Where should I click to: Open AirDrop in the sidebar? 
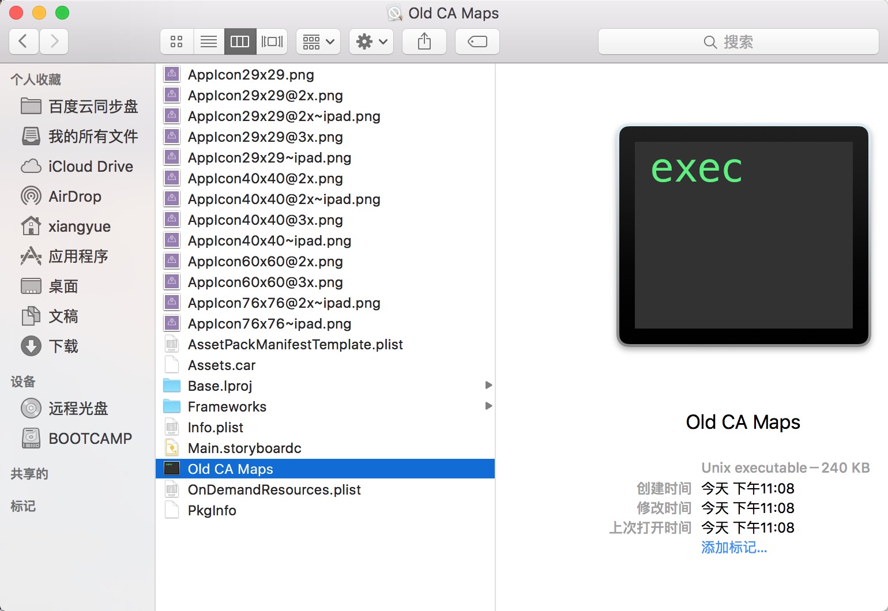point(74,197)
